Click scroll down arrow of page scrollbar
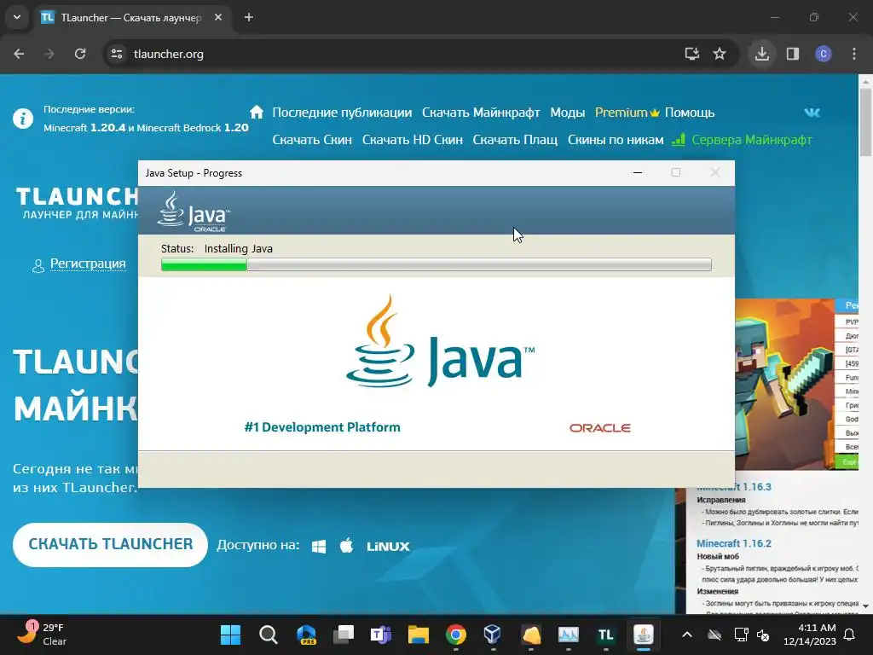Screen dimensions: 873x655 (865, 606)
